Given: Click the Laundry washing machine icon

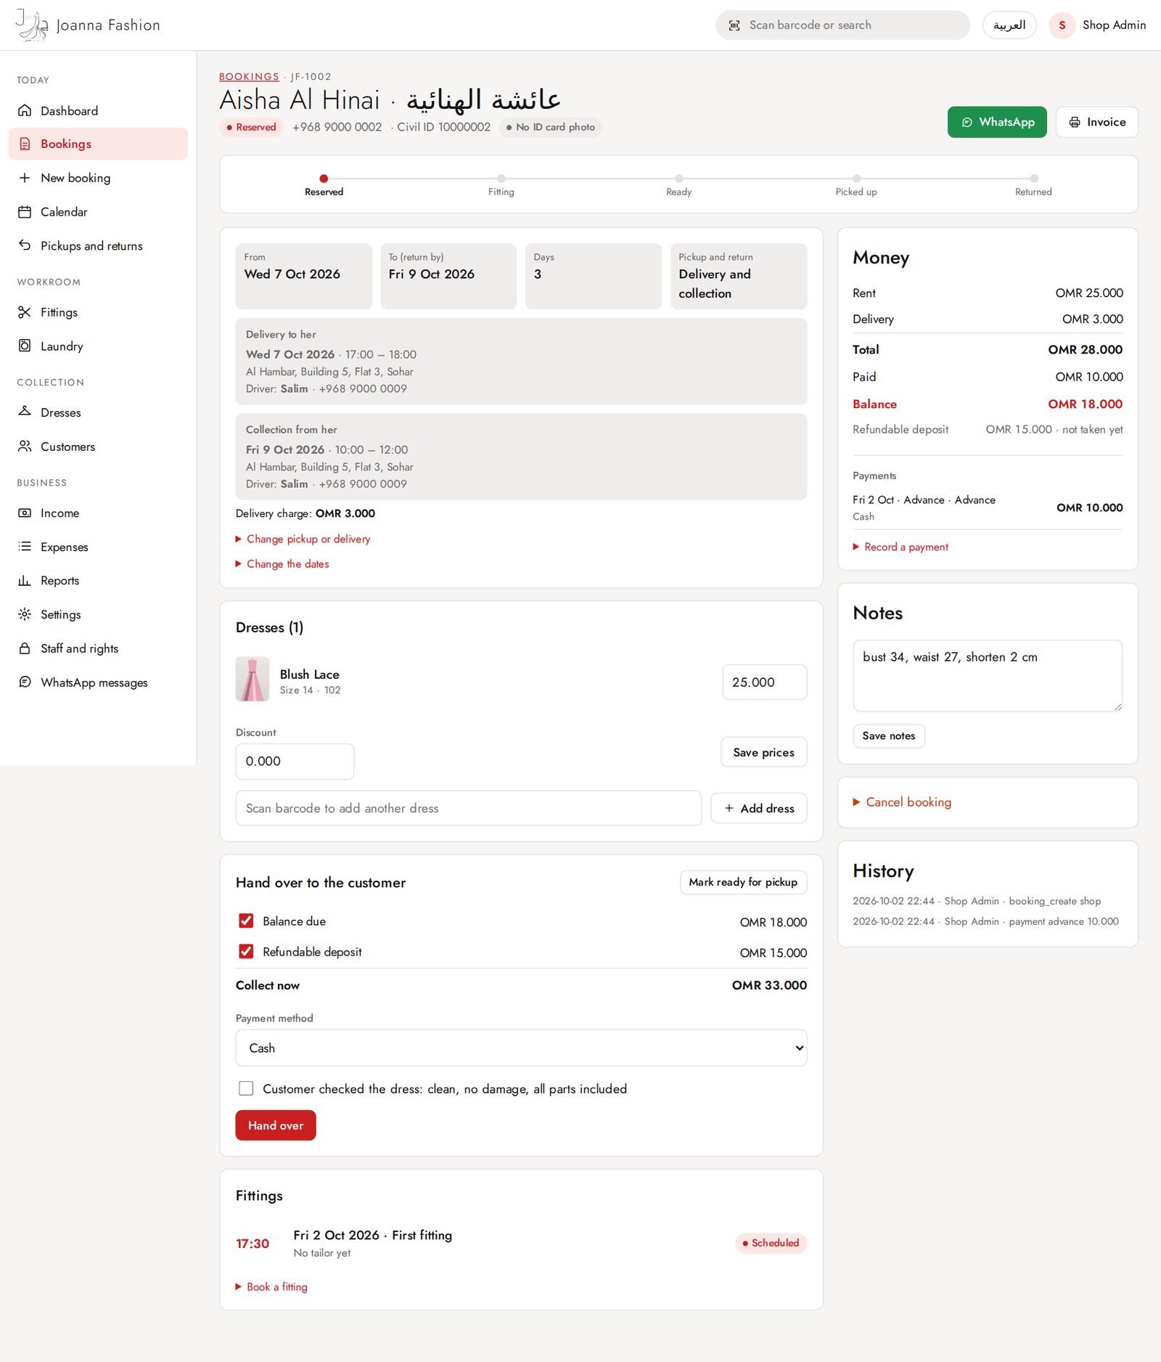Looking at the screenshot, I should point(25,346).
